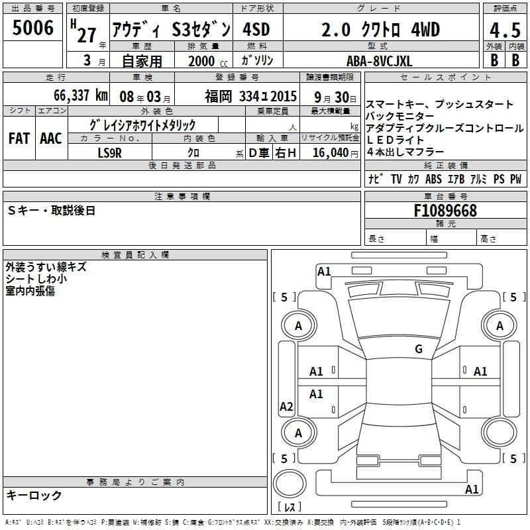Click the color number LS9R
Screen dimensions: 530x530
109,153
